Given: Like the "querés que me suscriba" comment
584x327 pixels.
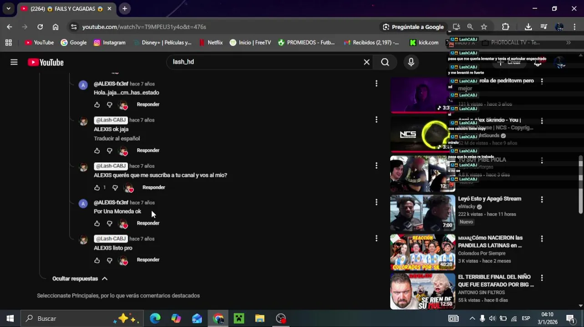Looking at the screenshot, I should [x=97, y=187].
